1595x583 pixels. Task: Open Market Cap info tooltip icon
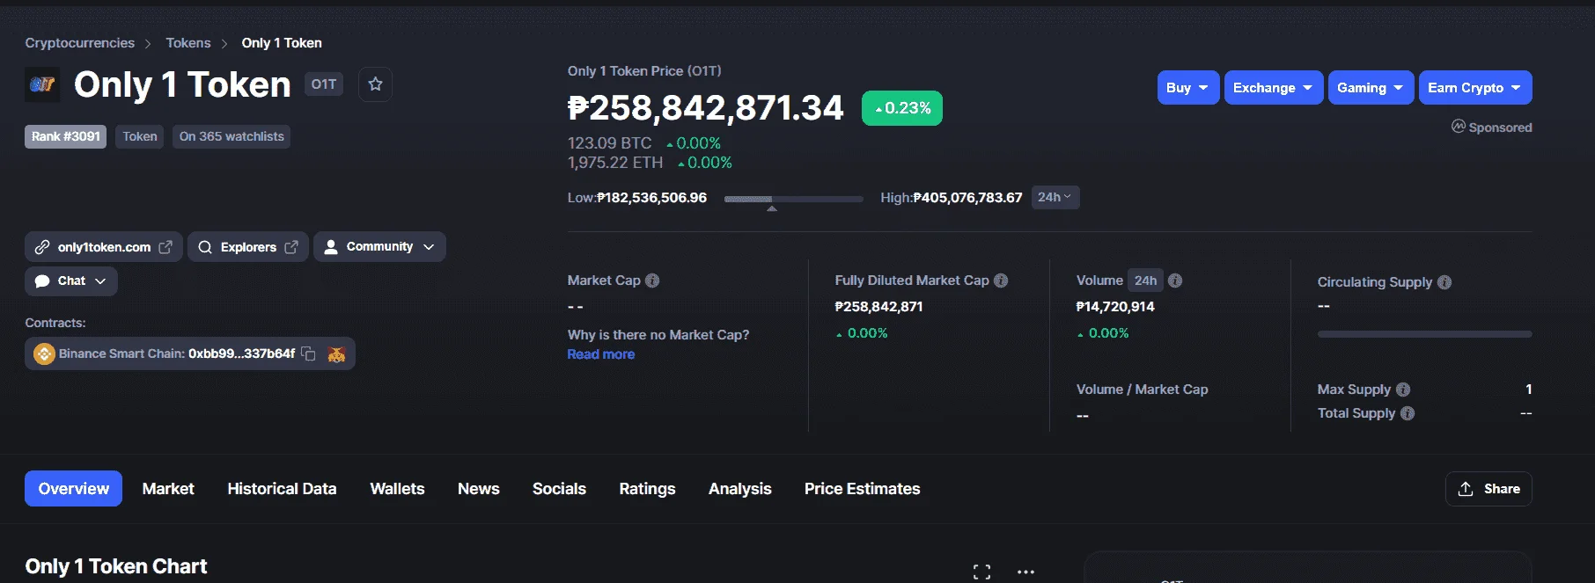tap(652, 281)
